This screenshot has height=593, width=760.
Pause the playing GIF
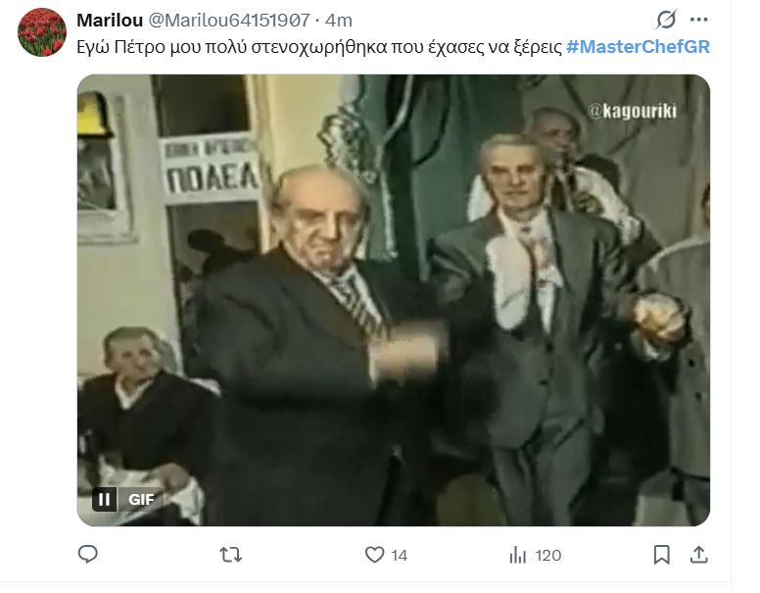(104, 499)
